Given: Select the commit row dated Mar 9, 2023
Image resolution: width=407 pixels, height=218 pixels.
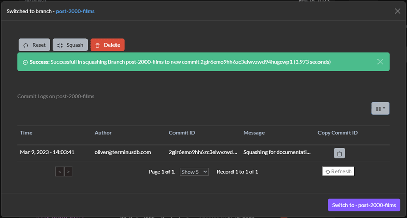Looking at the screenshot, I should tap(203, 153).
